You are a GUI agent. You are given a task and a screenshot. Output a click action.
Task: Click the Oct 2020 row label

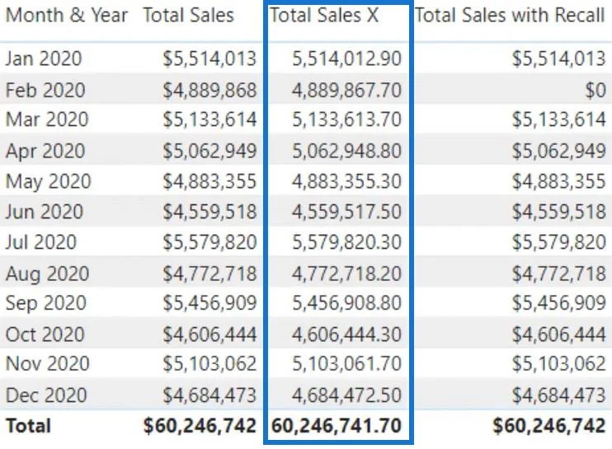click(x=45, y=334)
